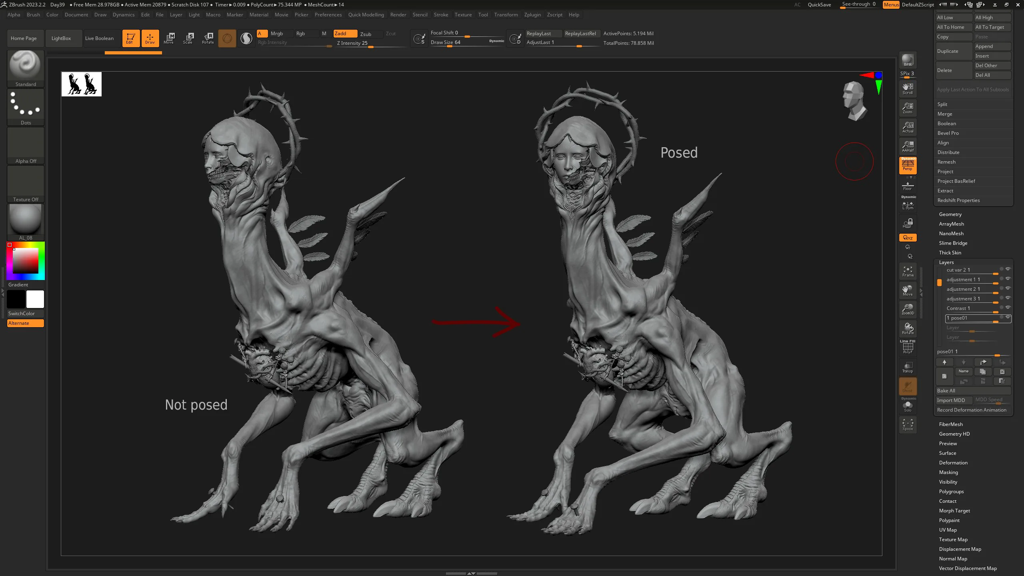1024x576 pixels.
Task: Click the Frame view icon
Action: [908, 271]
